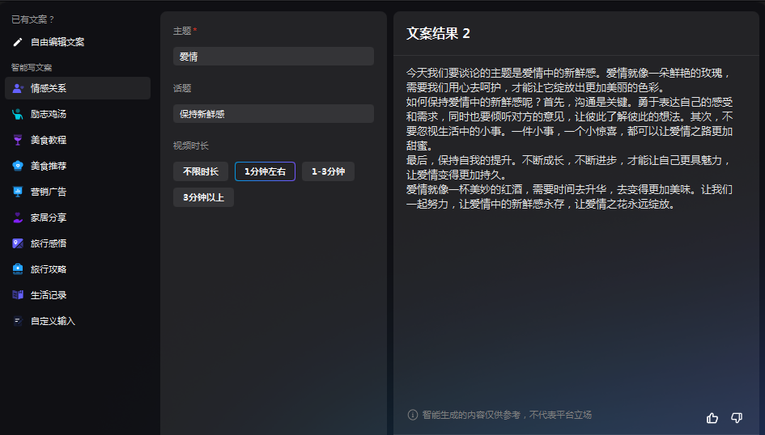Select 情感关系 category label

(x=49, y=88)
